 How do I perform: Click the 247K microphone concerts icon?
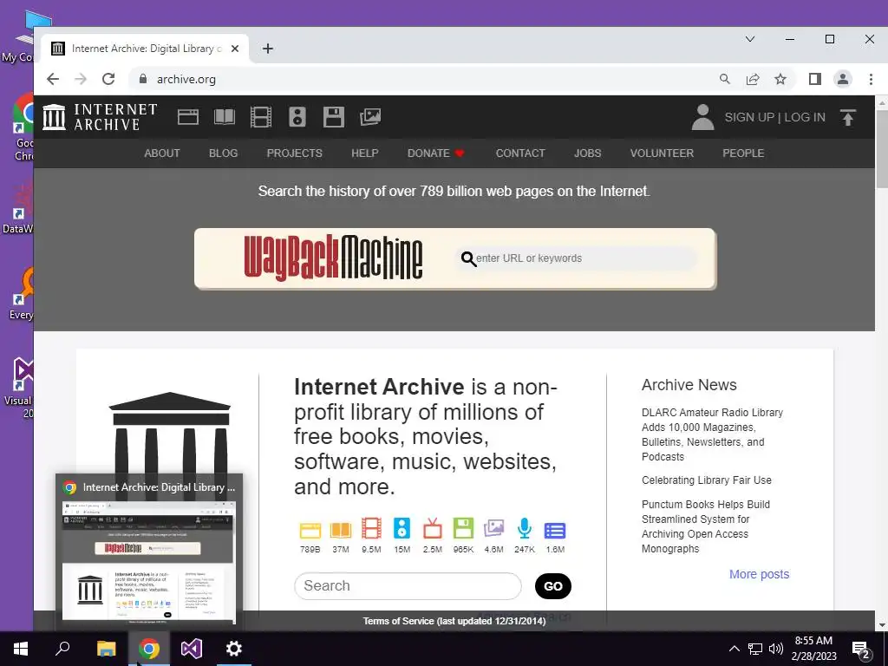[x=525, y=528]
